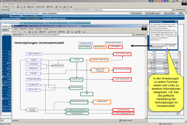Click the home icon in popup toolbar
This screenshot has height=125, width=187.
[x=36, y=32]
